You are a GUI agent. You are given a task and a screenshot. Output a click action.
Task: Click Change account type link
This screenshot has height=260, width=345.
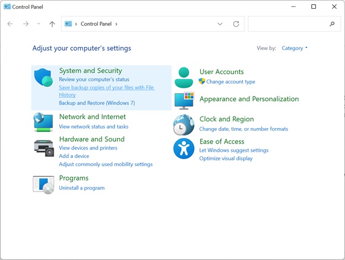(x=231, y=82)
